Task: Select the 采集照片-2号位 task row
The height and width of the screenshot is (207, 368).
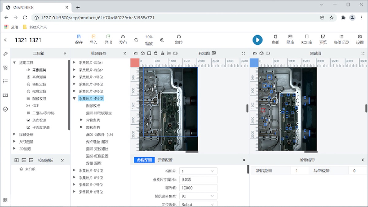Action: [x=91, y=84]
